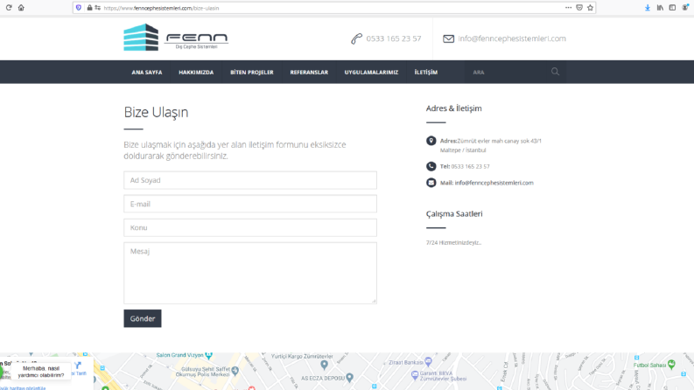
Task: Open the downloads arrow icon
Action: [x=648, y=8]
